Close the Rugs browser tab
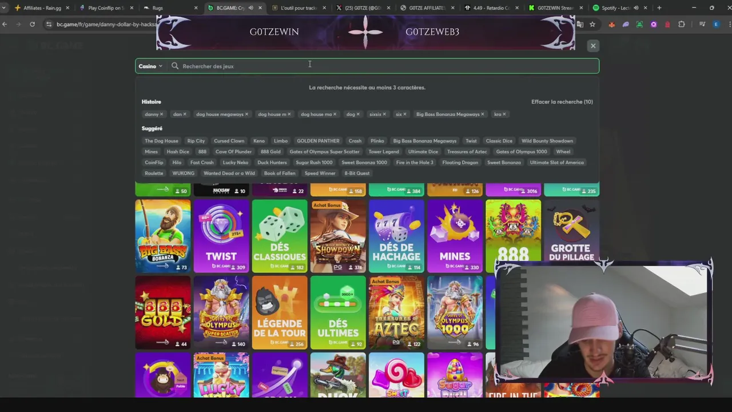The height and width of the screenshot is (412, 732). pyautogui.click(x=196, y=8)
